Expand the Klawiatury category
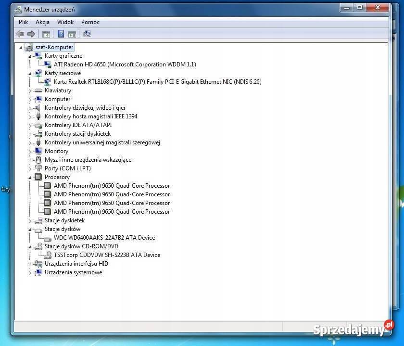This screenshot has height=346, width=404. click(x=30, y=90)
